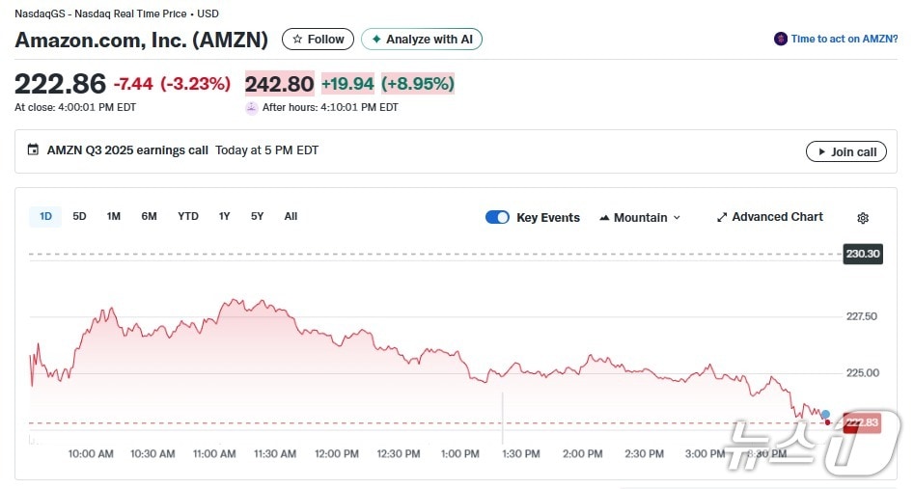Click the purple icon by Time to act
The height and width of the screenshot is (489, 914).
pyautogui.click(x=780, y=40)
